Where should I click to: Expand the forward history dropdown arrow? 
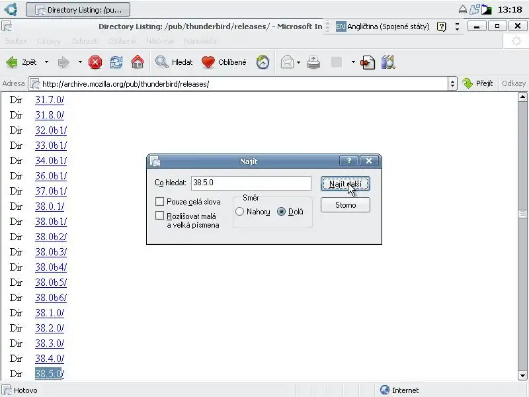80,62
